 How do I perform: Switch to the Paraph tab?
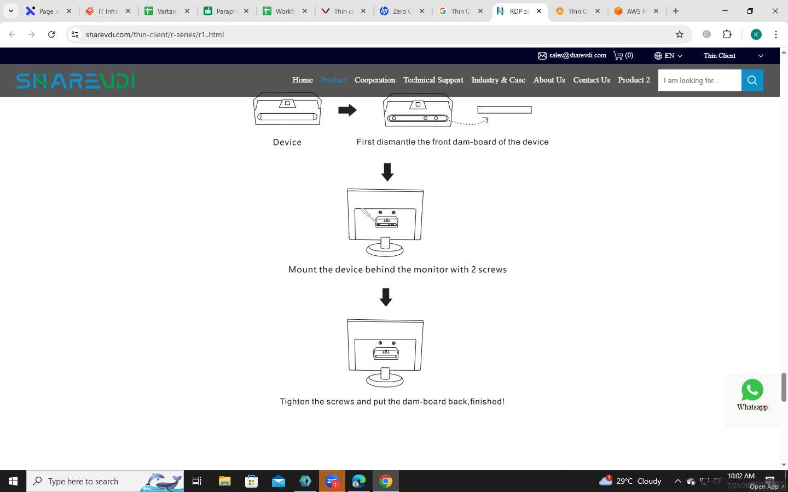click(227, 11)
